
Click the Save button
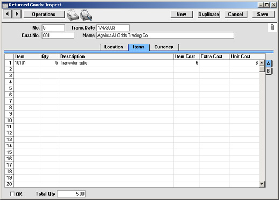click(263, 14)
